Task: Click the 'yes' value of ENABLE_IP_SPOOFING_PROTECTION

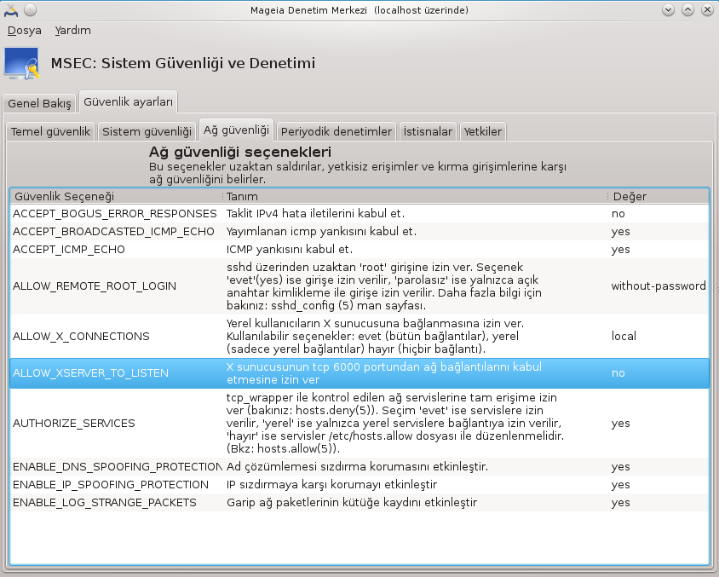Action: (620, 484)
